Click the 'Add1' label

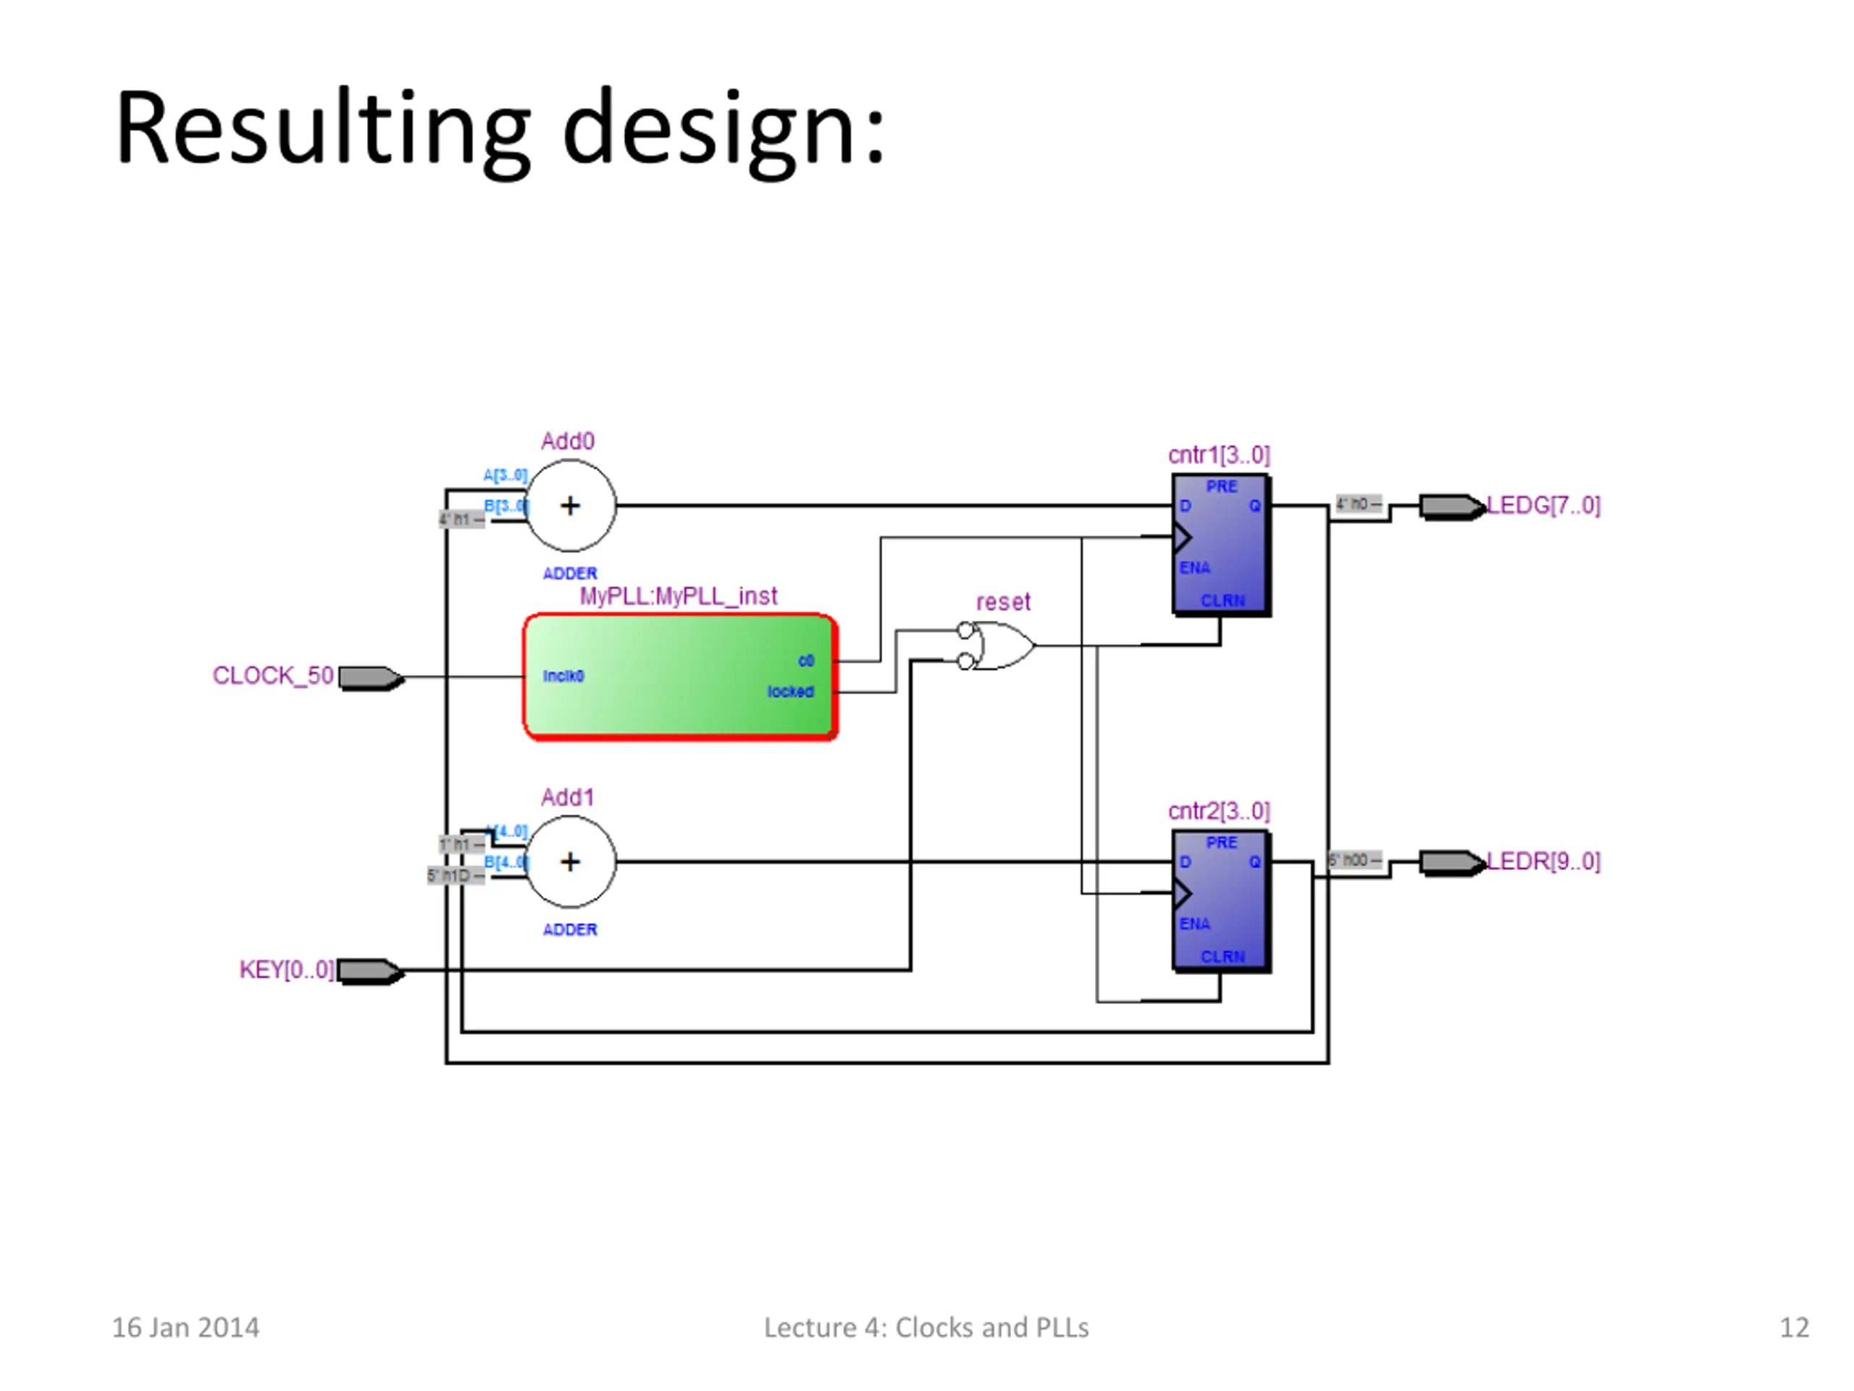point(568,796)
